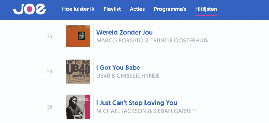Navigate to Programma's

pos(170,9)
